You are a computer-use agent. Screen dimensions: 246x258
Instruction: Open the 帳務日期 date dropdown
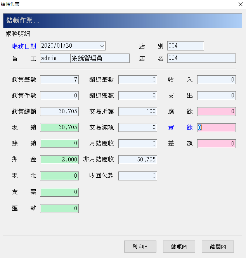[102, 46]
